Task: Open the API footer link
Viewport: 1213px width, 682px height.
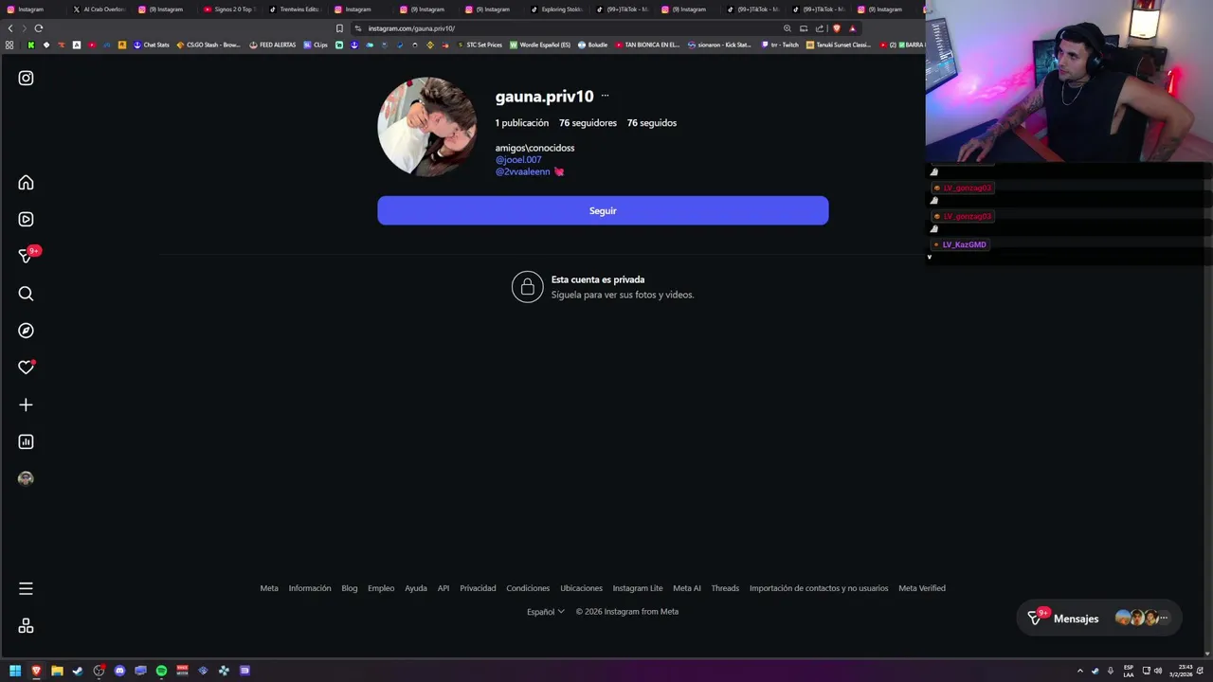Action: click(x=444, y=588)
